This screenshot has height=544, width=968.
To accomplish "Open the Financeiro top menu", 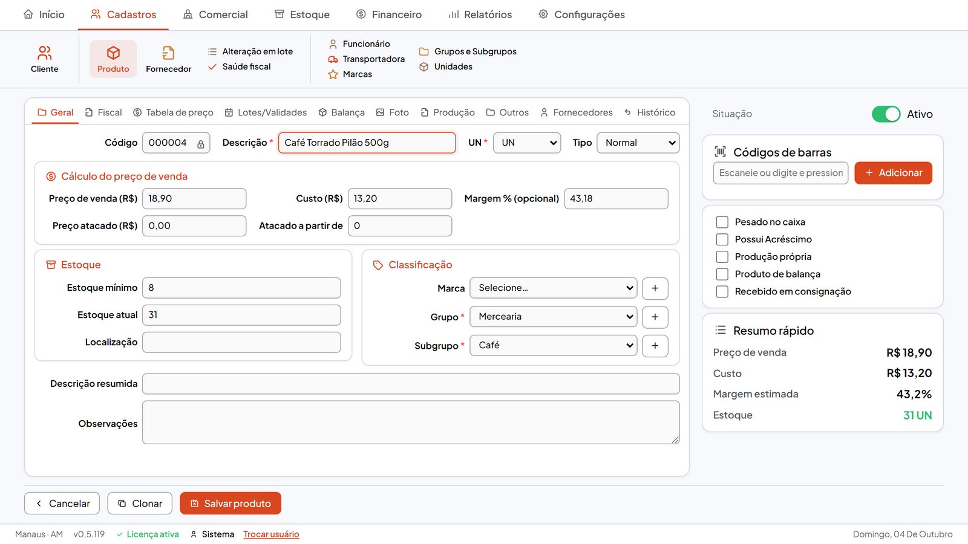I will (389, 15).
